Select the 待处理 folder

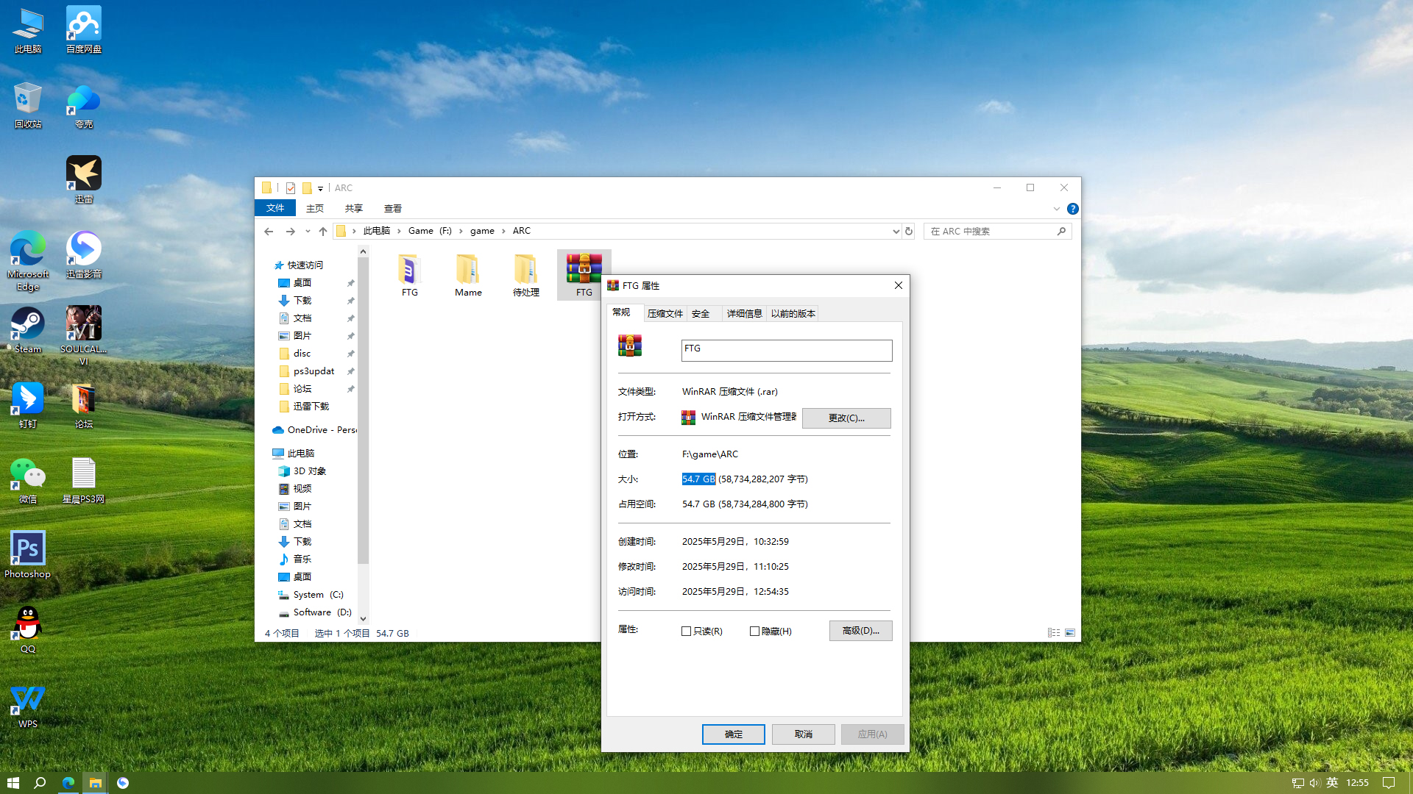click(x=525, y=275)
